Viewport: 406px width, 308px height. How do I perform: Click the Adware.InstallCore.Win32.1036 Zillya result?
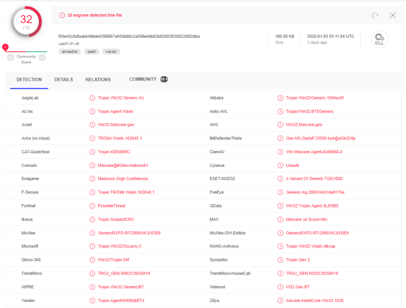point(315,300)
